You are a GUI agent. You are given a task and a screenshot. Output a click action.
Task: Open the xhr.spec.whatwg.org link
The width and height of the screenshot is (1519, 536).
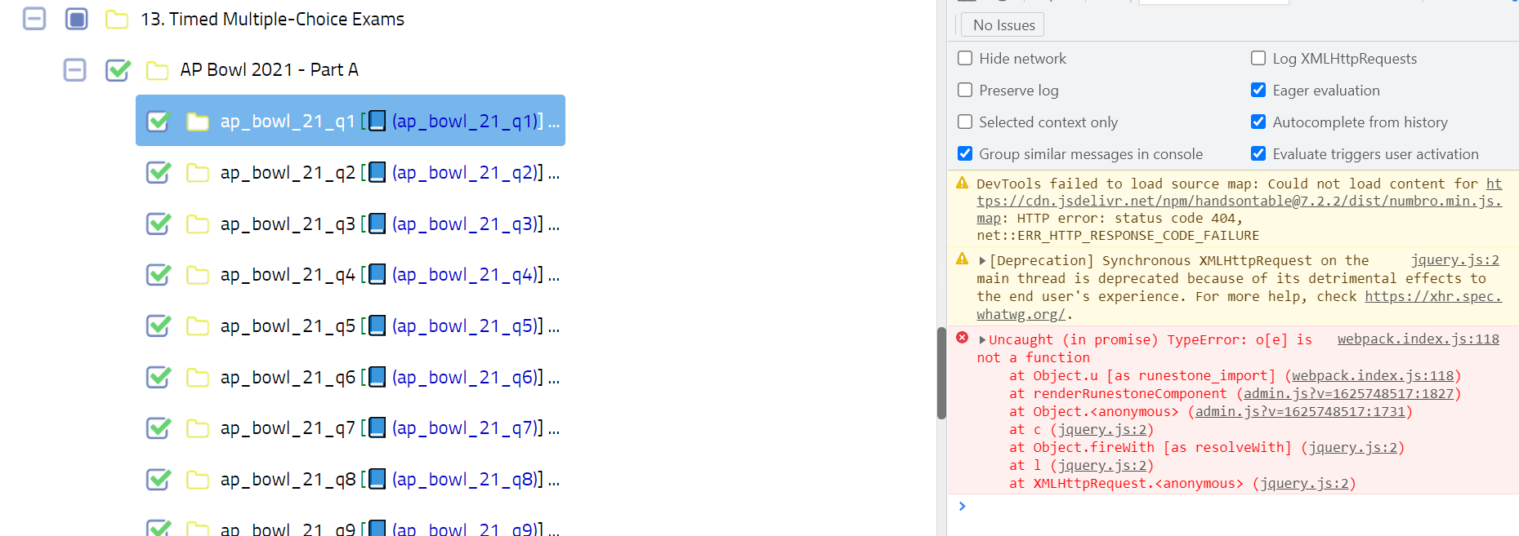pyautogui.click(x=1433, y=297)
